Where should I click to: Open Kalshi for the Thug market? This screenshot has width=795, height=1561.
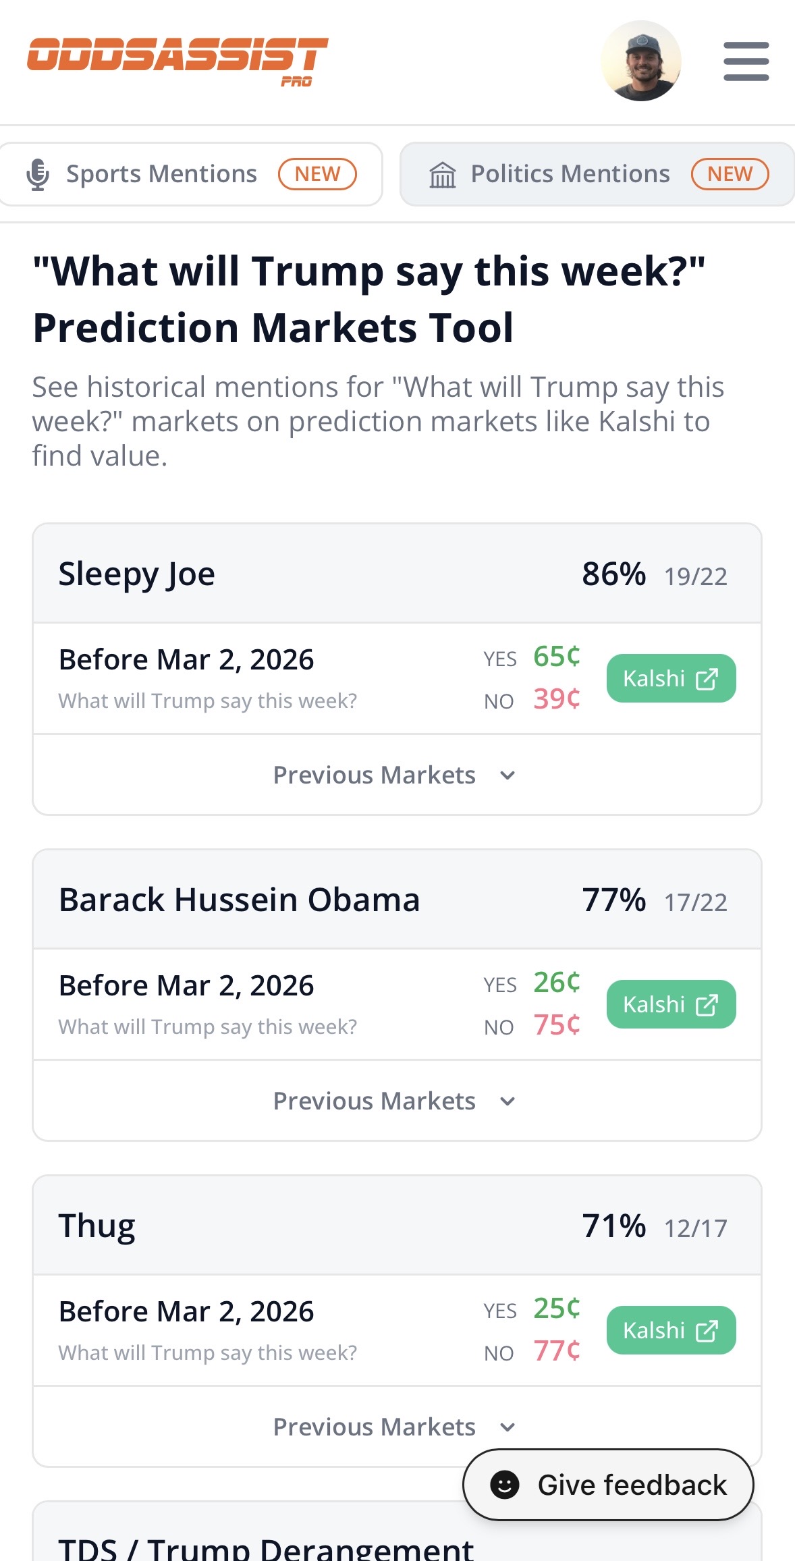pyautogui.click(x=670, y=1330)
